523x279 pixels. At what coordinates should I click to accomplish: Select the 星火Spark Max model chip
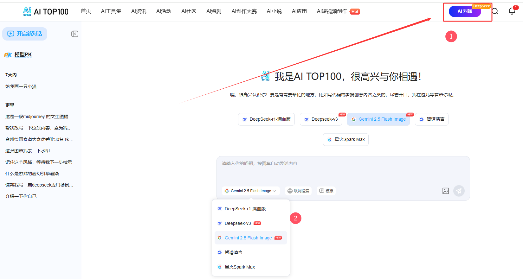pyautogui.click(x=346, y=140)
